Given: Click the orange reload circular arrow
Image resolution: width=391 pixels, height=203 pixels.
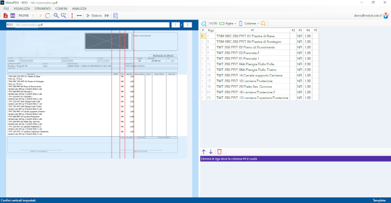Looking at the screenshot, I should (x=47, y=16).
